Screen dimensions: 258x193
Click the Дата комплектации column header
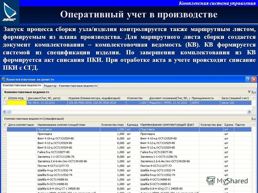(21, 125)
